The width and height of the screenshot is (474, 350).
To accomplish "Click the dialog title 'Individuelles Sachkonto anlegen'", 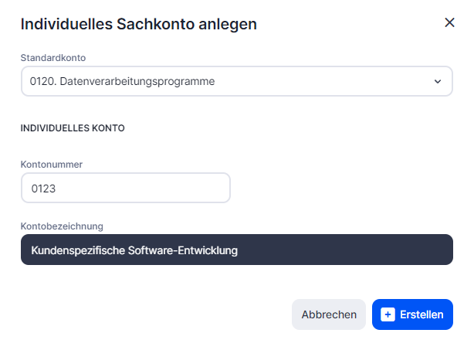I will point(138,24).
